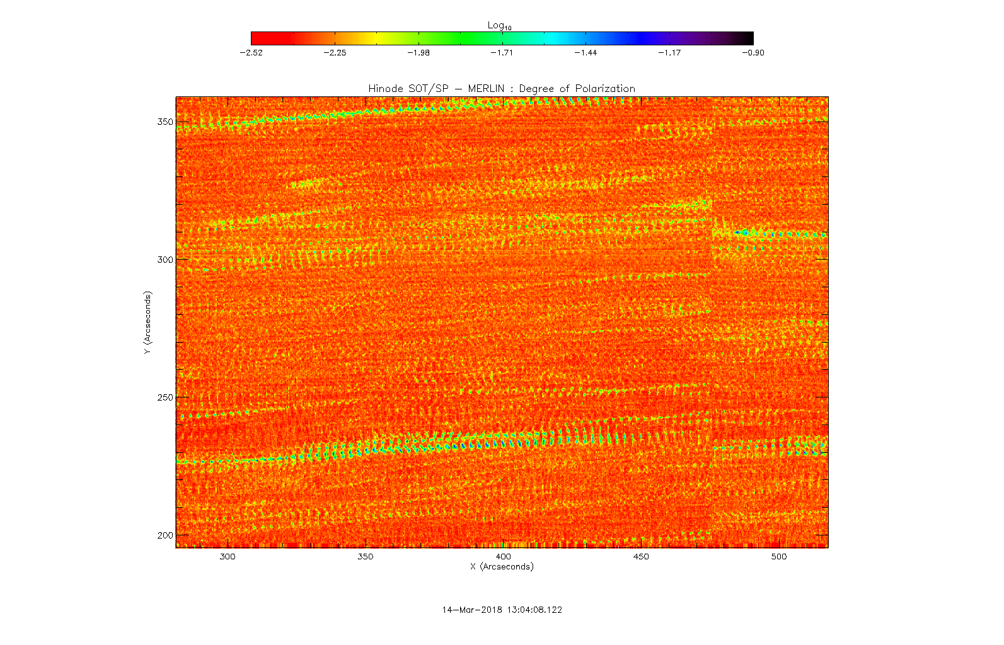Click the -2.25 colorbar tick label
Image resolution: width=1004 pixels, height=645 pixels.
[335, 53]
